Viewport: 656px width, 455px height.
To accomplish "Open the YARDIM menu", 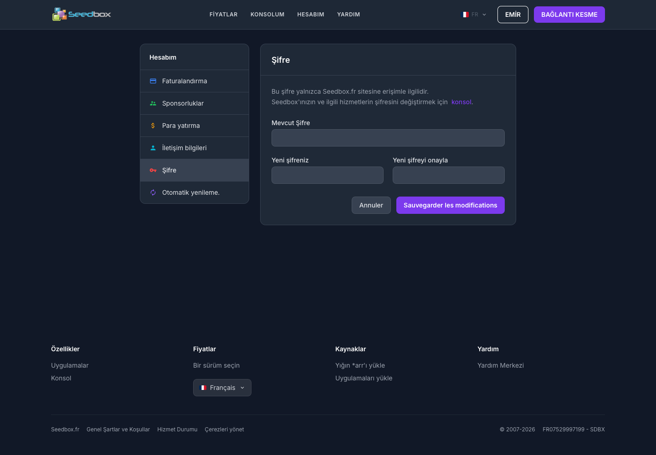I will (348, 15).
